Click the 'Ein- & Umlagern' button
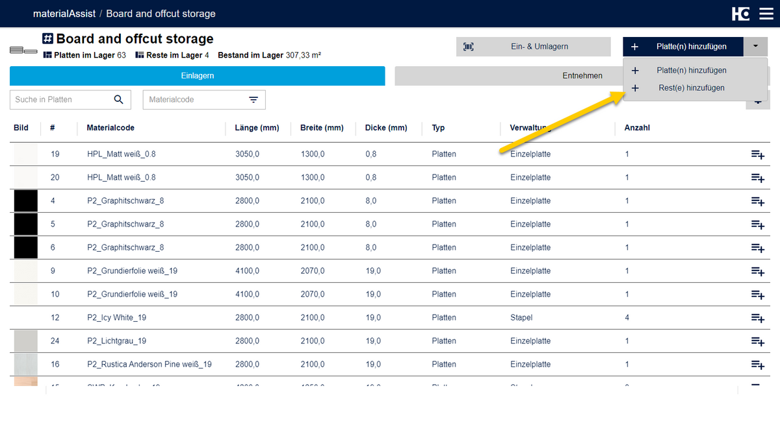780x438 pixels. click(x=533, y=47)
